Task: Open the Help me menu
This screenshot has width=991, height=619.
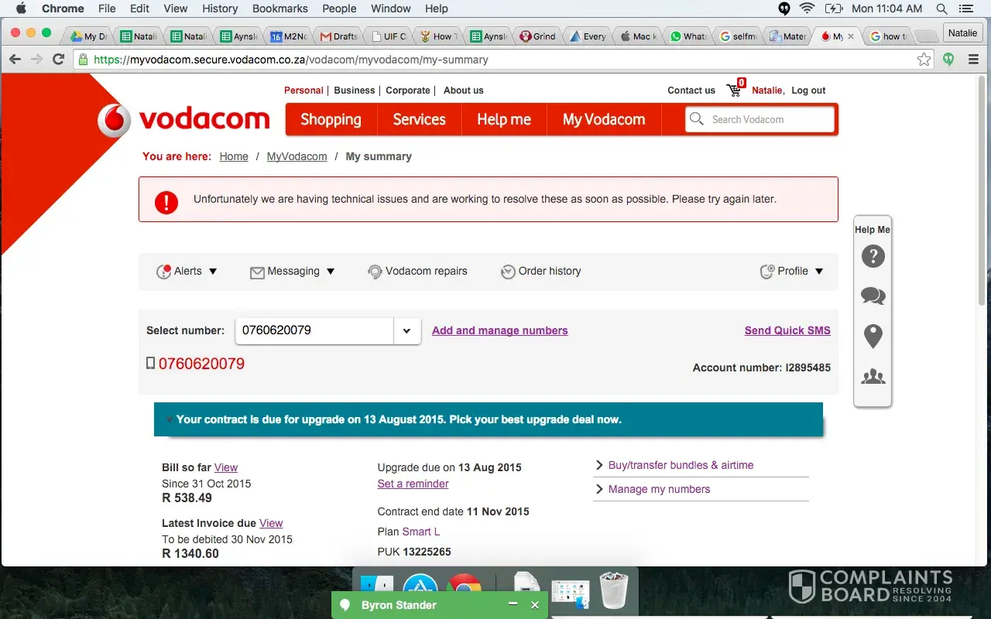Action: [504, 119]
